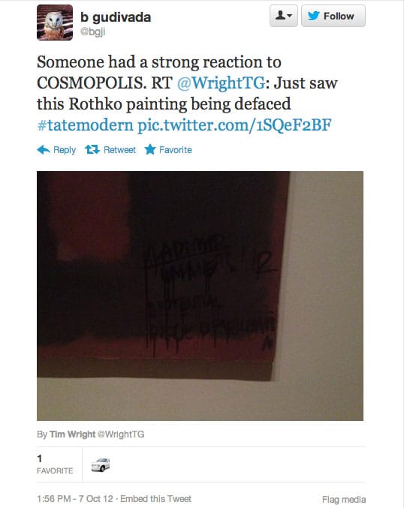Viewport: 404px width, 508px height.
Task: Click the Retweet arrows icon
Action: click(x=92, y=149)
